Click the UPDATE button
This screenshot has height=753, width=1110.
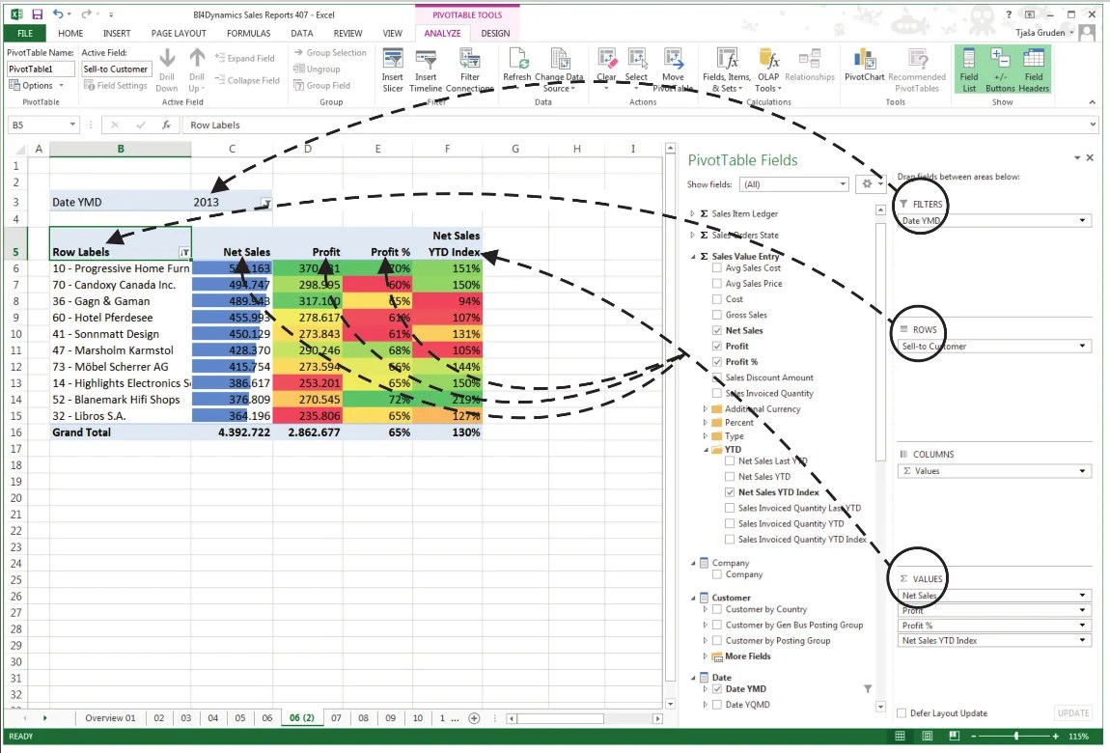pos(1071,712)
